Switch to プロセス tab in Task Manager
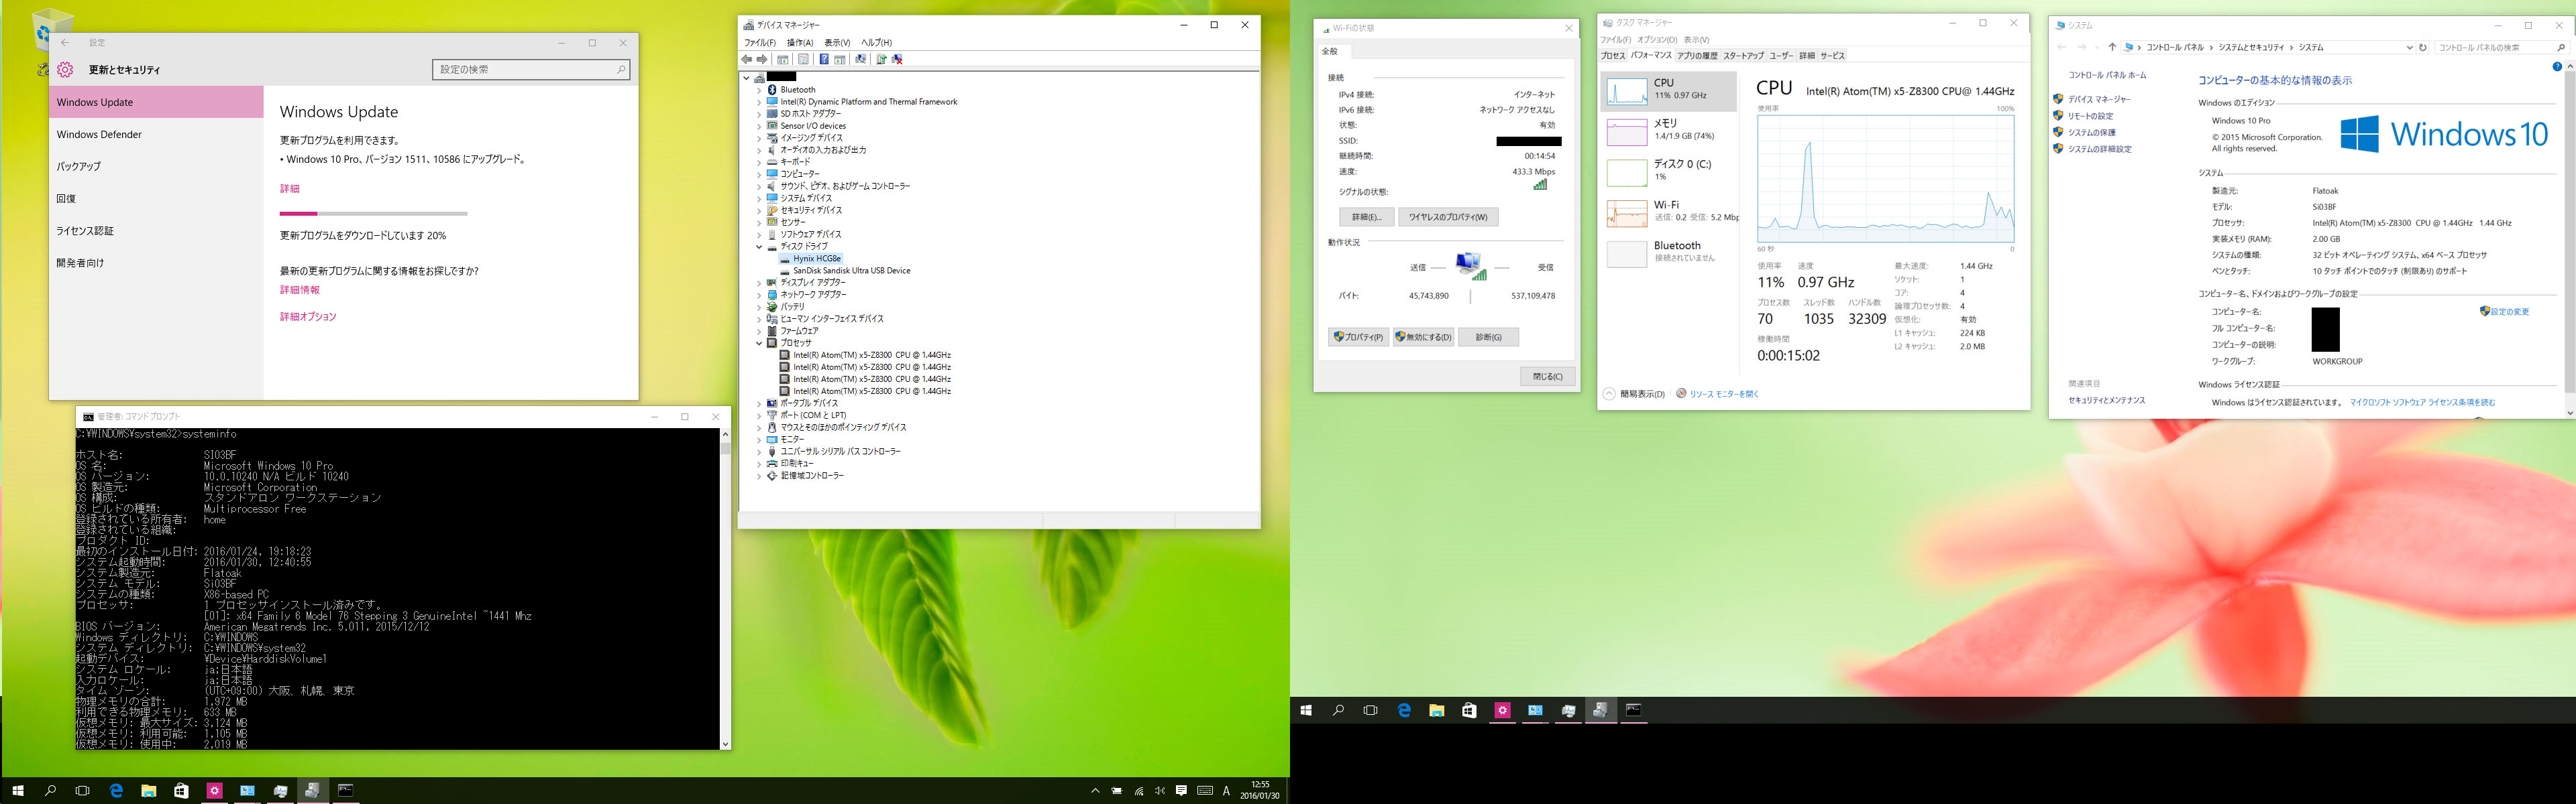The image size is (2576, 804). point(1613,56)
